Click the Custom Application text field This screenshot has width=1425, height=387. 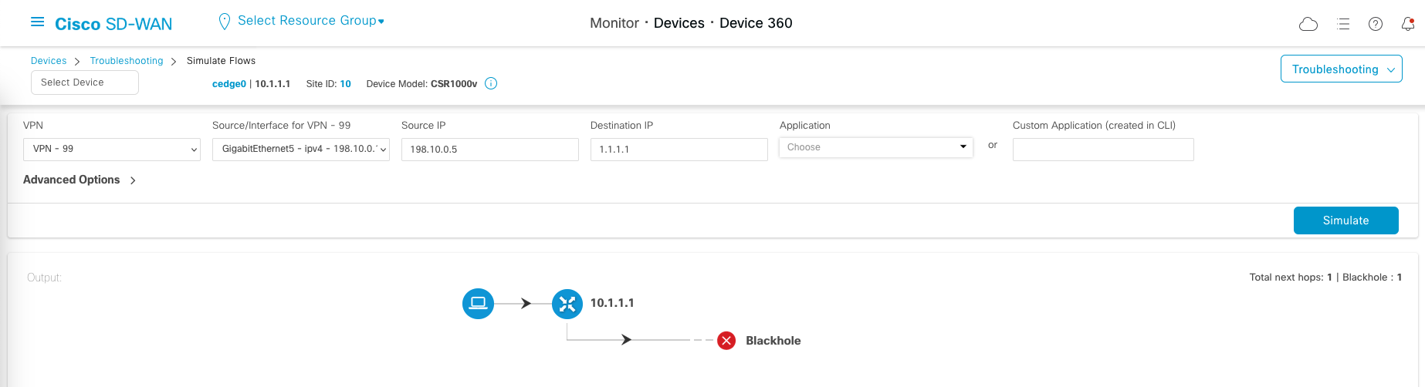click(1103, 150)
